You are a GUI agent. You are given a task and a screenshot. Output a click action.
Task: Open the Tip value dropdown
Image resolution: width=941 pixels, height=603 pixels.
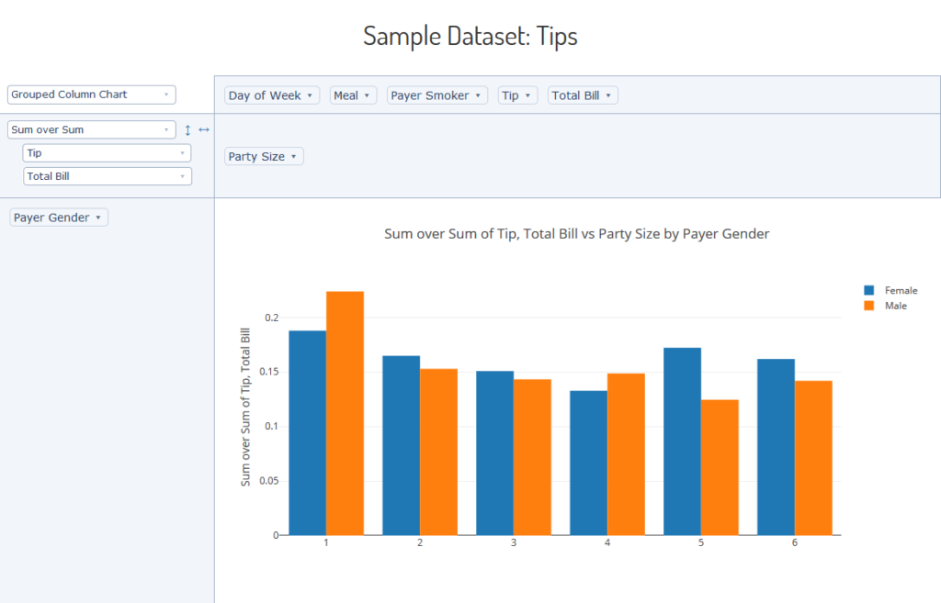[107, 153]
